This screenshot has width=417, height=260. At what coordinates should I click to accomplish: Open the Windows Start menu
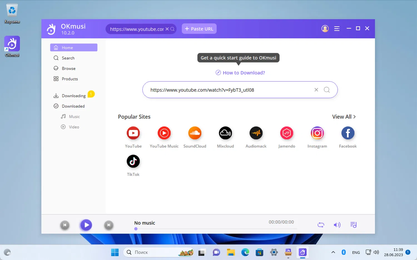tap(115, 252)
